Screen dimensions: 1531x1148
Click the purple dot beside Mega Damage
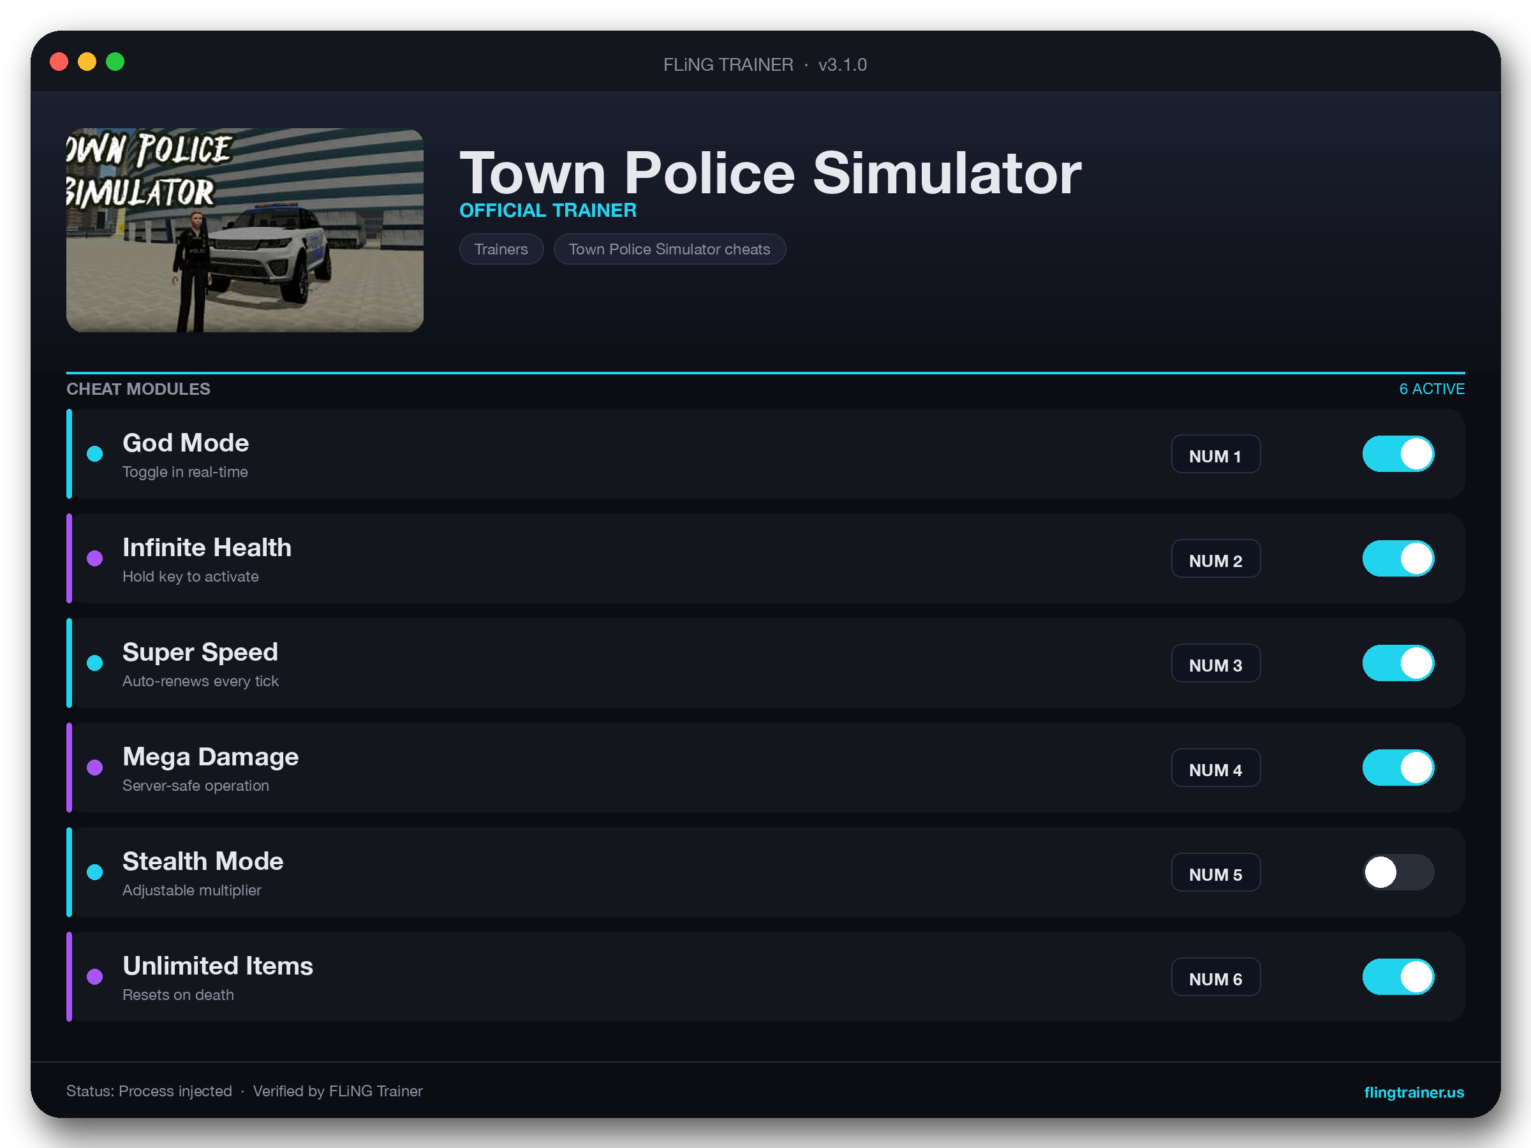point(95,767)
